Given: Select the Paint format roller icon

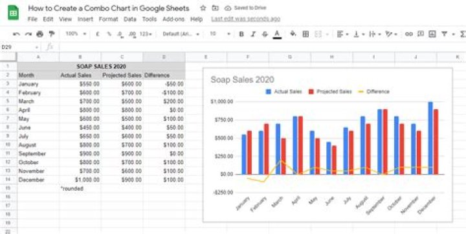Looking at the screenshot, I should pyautogui.click(x=52, y=34).
